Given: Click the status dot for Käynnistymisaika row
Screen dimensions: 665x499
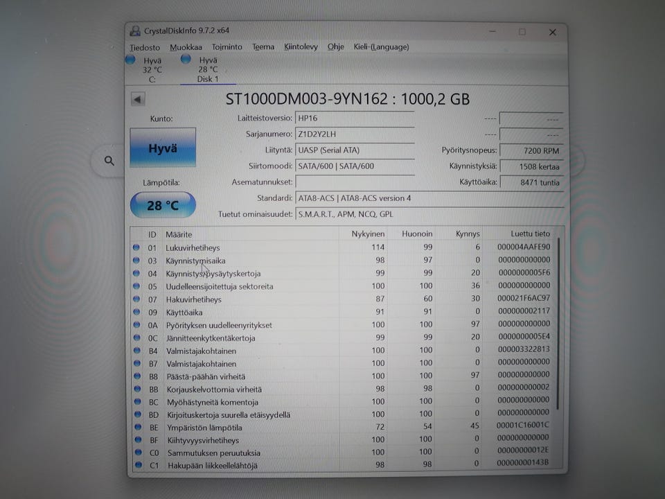Looking at the screenshot, I should [x=136, y=260].
